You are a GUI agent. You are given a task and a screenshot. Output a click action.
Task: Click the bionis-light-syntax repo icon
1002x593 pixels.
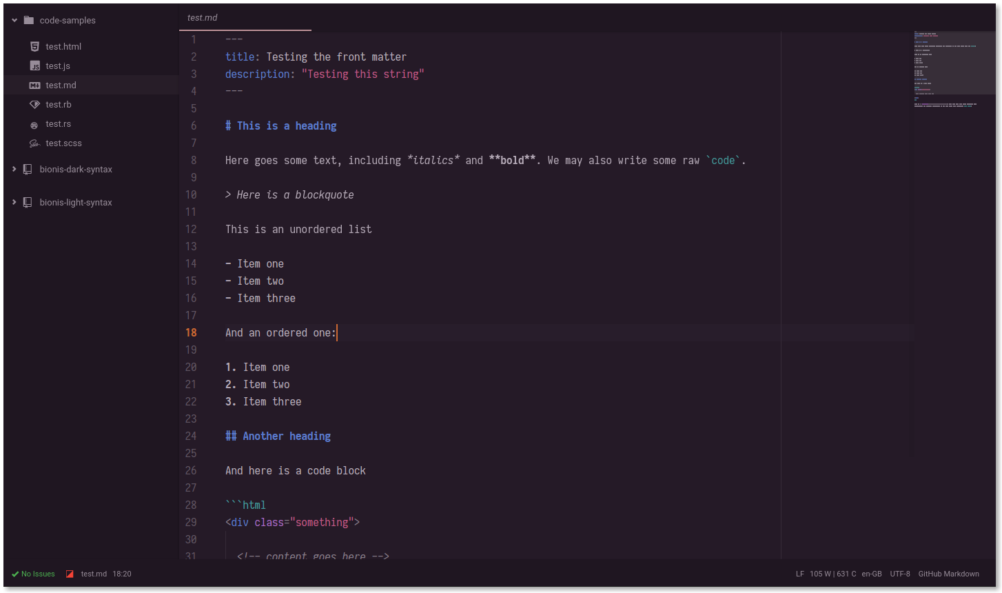tap(28, 202)
